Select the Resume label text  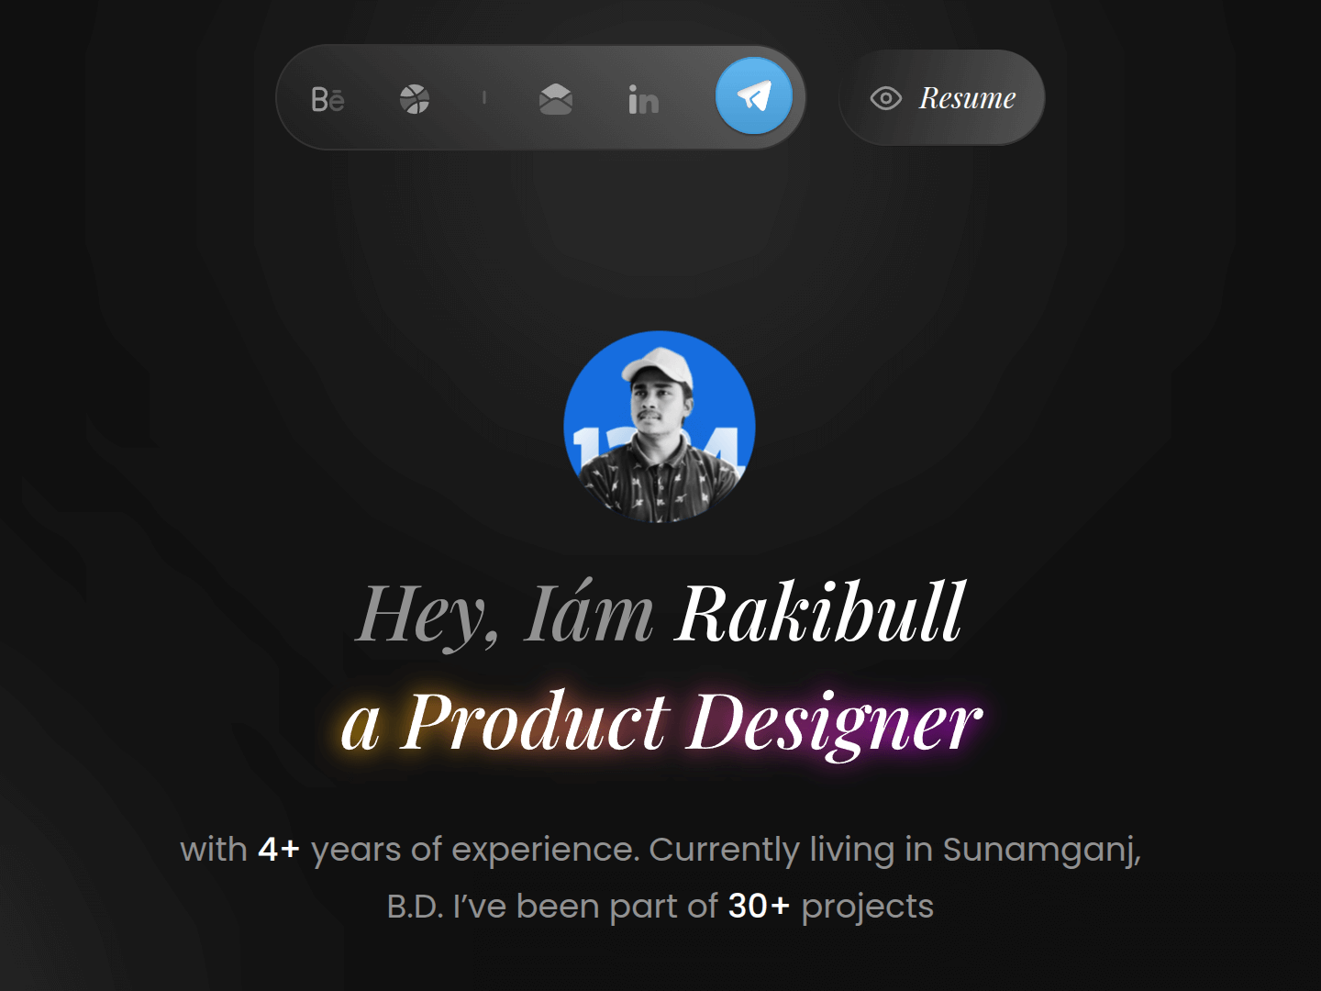pyautogui.click(x=967, y=98)
